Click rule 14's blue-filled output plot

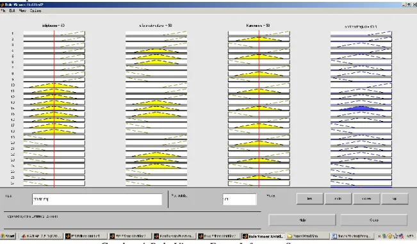pyautogui.click(x=361, y=108)
